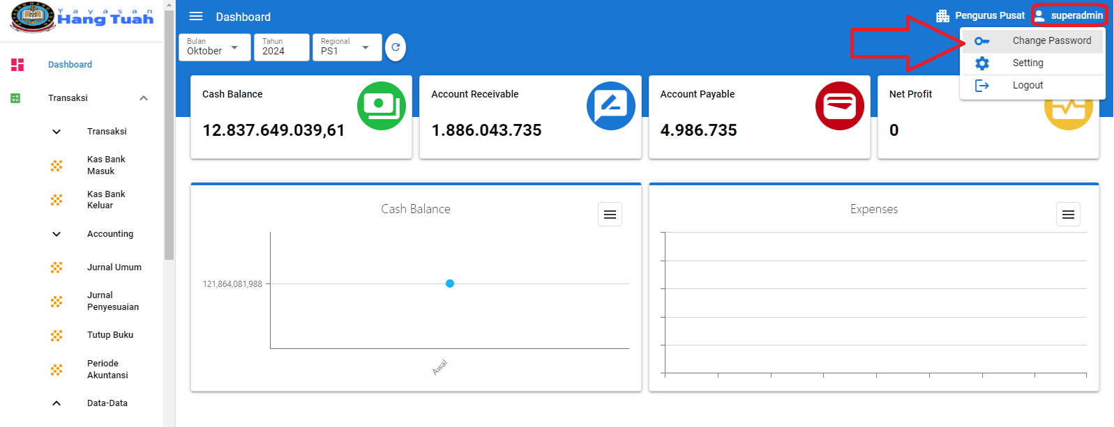Toggle the Data-Data submenu chevron
This screenshot has width=1114, height=427.
pos(57,403)
